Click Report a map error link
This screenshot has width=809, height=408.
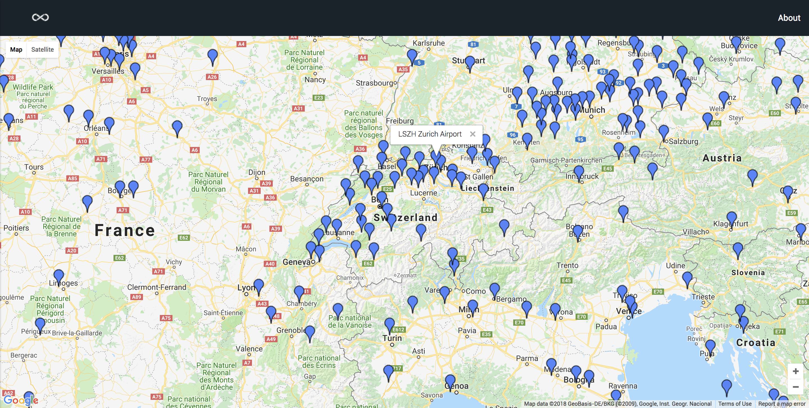click(x=781, y=404)
